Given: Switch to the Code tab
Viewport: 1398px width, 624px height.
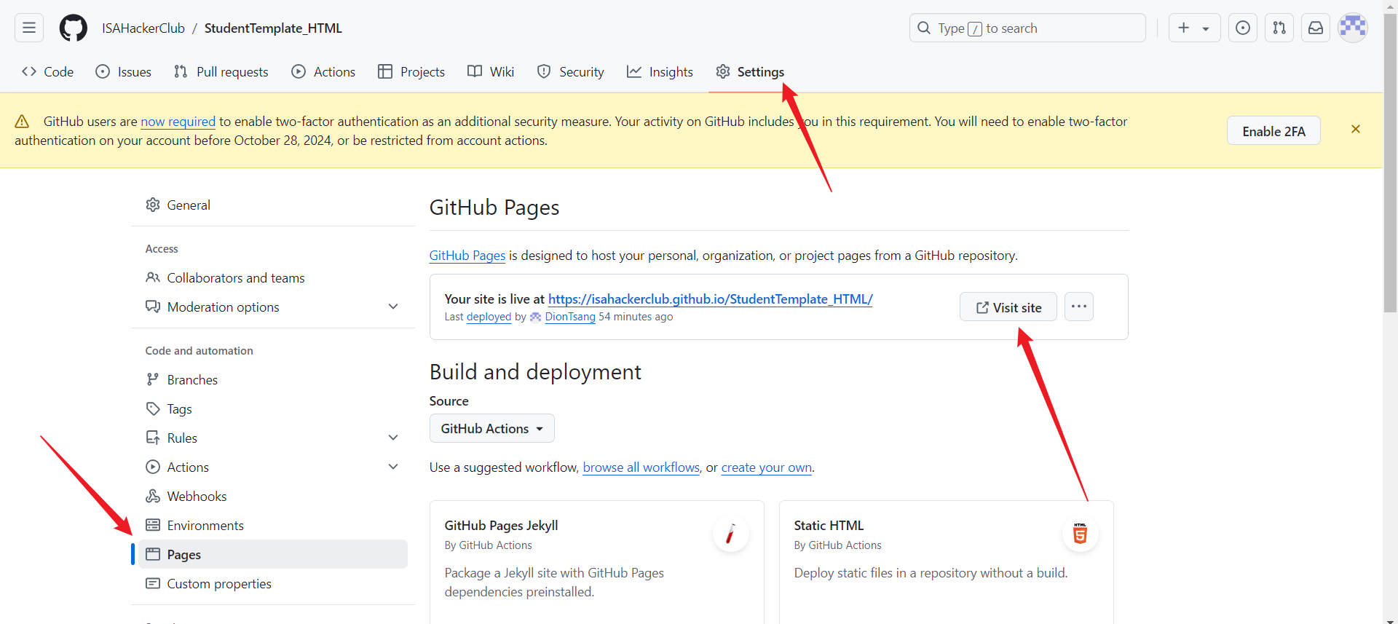Looking at the screenshot, I should 48,71.
